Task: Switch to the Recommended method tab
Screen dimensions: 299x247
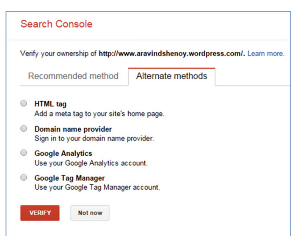Action: [x=73, y=76]
